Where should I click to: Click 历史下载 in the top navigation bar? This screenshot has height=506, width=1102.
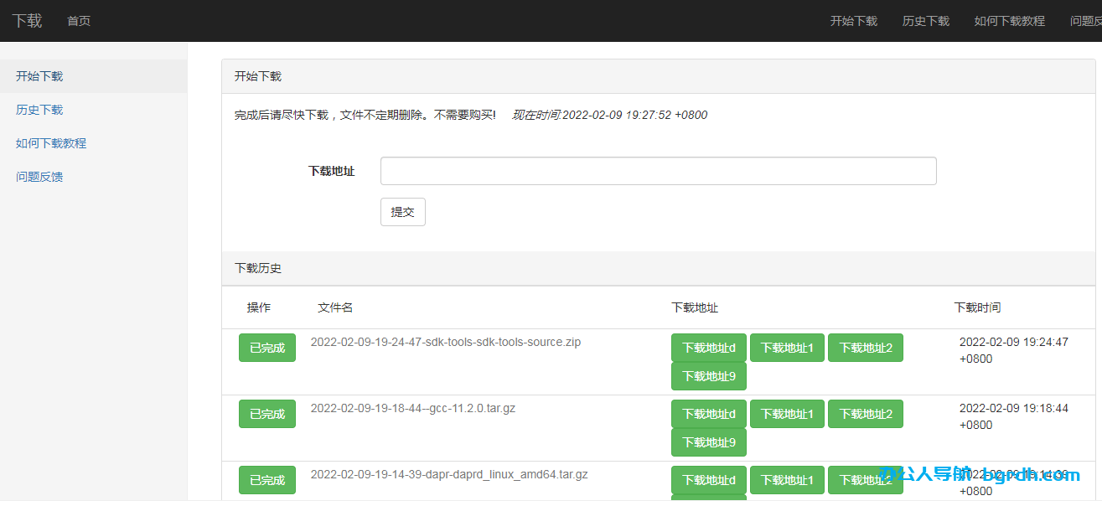point(925,21)
